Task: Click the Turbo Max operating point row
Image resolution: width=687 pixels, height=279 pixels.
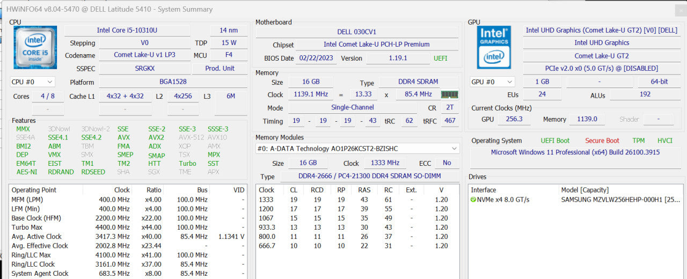Action: [128, 227]
